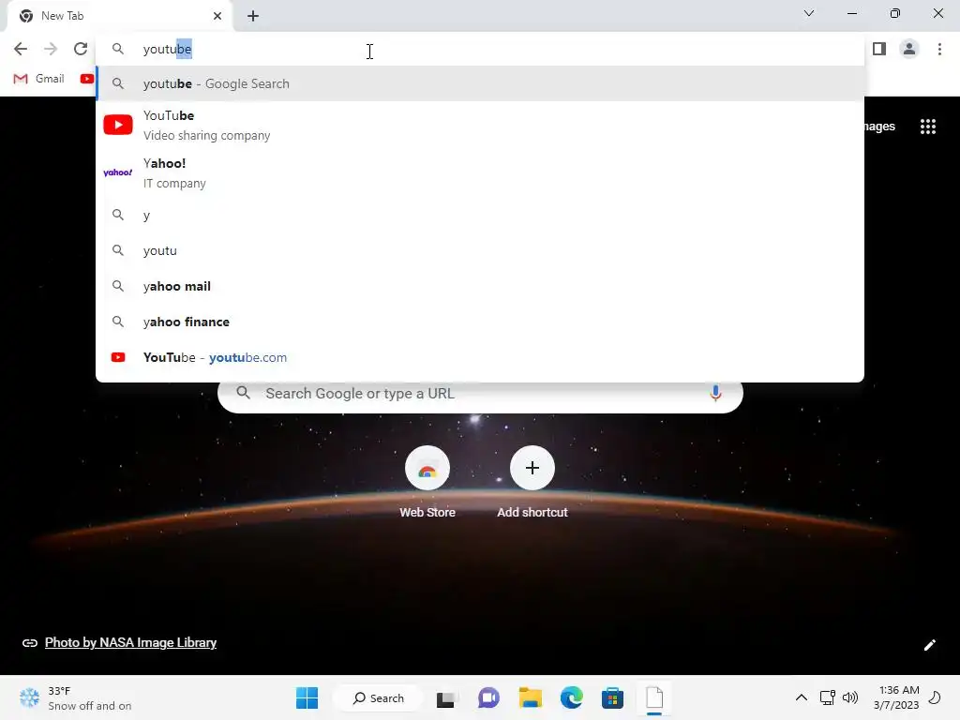This screenshot has height=720, width=960.
Task: Open Microsoft Store from the taskbar
Action: (x=612, y=697)
